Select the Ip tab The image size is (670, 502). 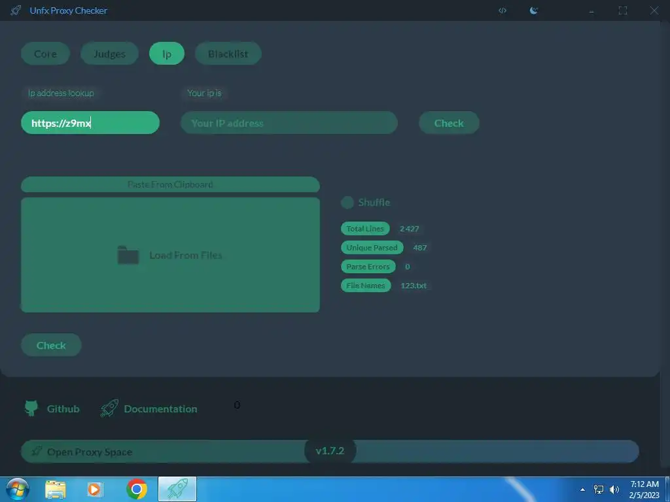coord(167,54)
